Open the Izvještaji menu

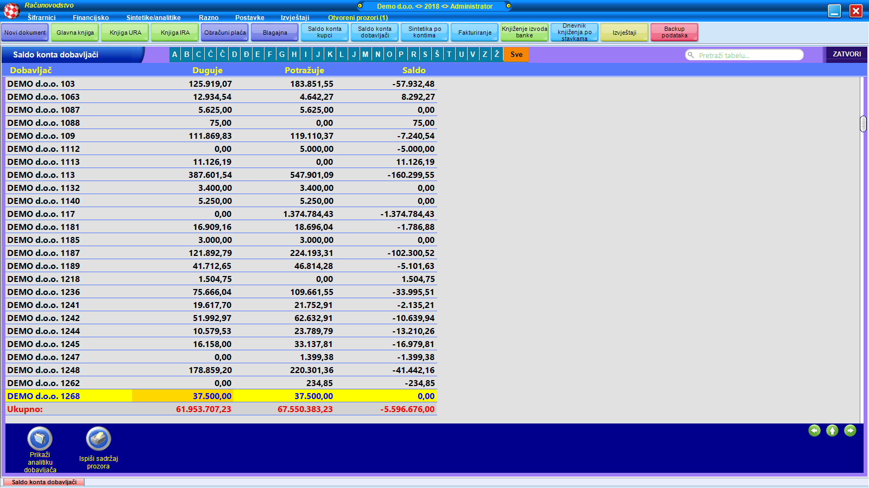pos(294,18)
